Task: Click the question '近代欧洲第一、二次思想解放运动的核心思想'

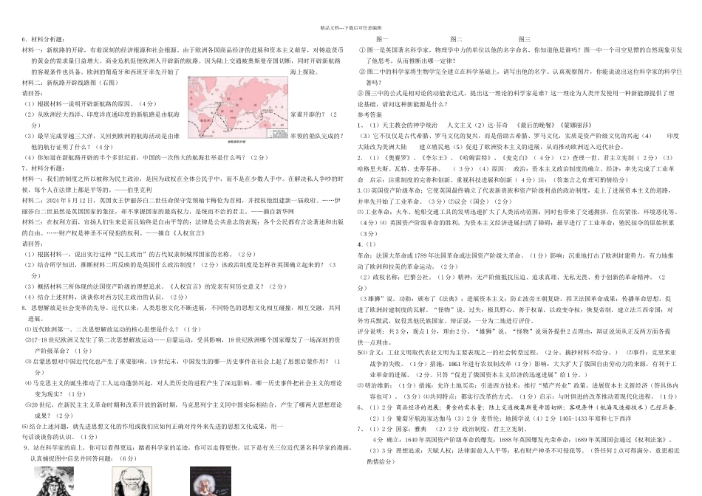Action: coord(113,329)
